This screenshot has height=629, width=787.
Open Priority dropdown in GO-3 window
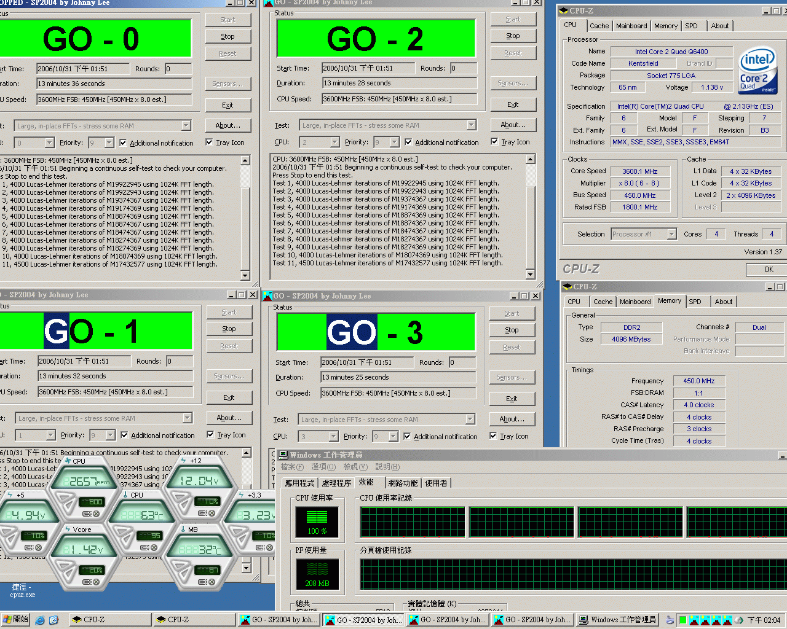pos(393,436)
